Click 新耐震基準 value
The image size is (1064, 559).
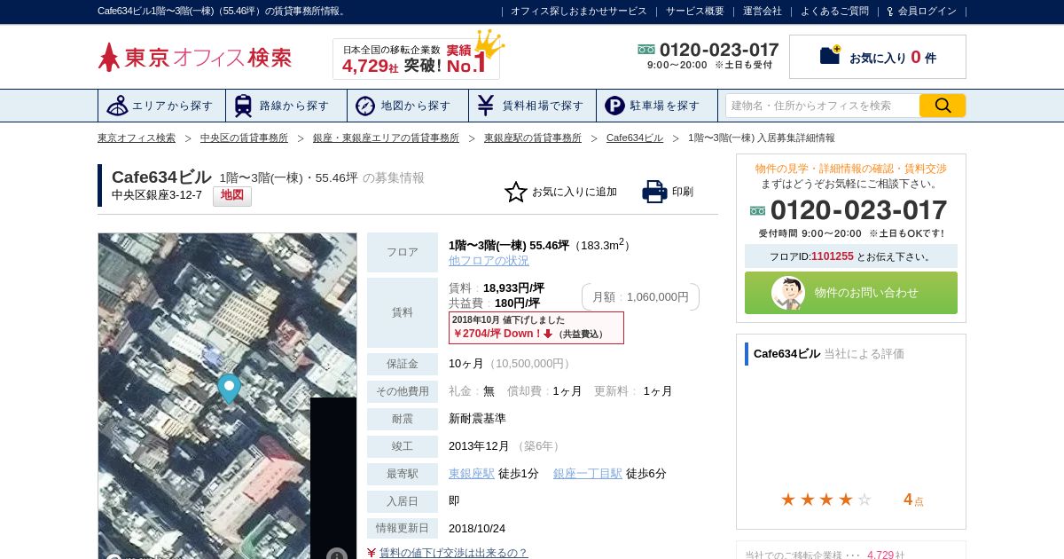coord(477,419)
